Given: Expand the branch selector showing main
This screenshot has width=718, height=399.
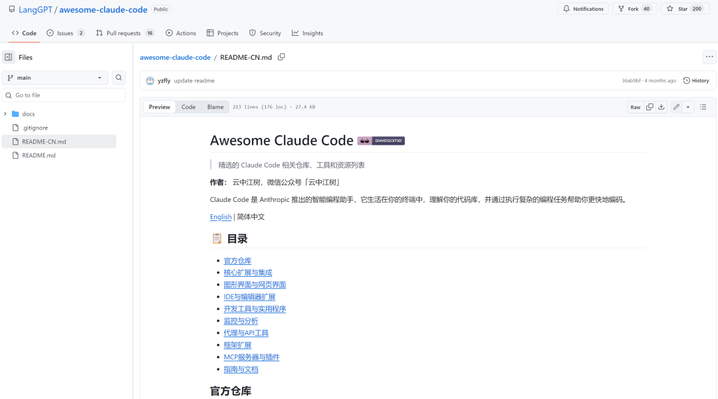Looking at the screenshot, I should 55,77.
